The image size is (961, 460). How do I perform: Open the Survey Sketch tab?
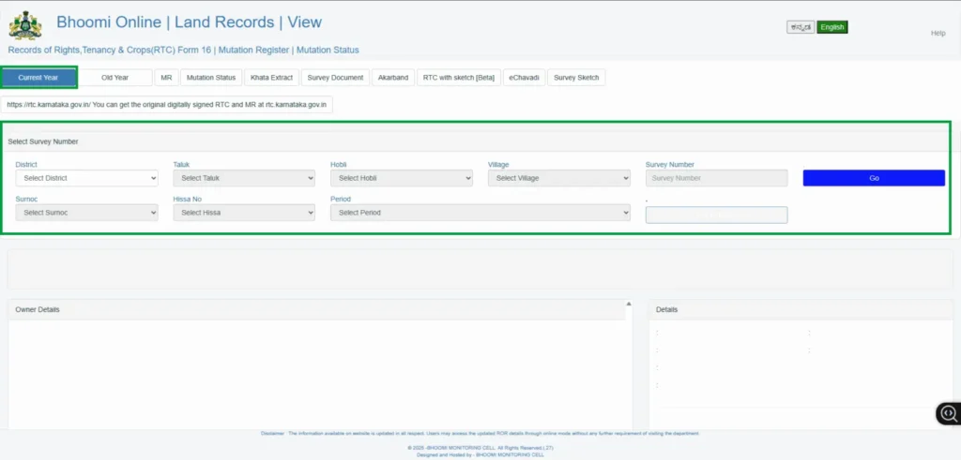pos(576,78)
